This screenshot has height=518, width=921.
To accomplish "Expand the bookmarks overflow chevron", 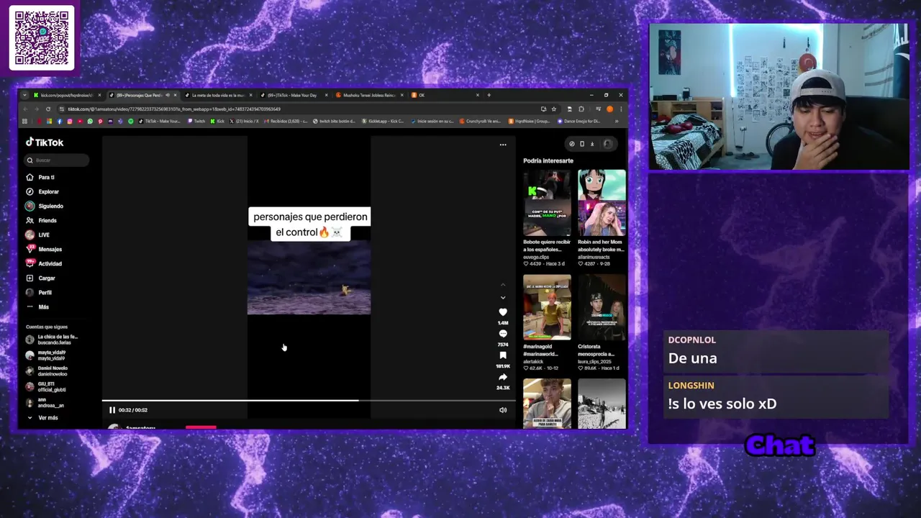I will coord(617,121).
